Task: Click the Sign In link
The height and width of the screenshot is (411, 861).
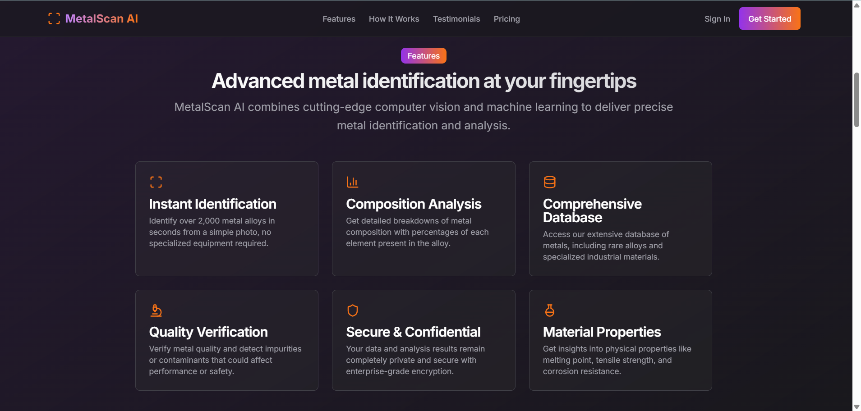Action: (717, 19)
